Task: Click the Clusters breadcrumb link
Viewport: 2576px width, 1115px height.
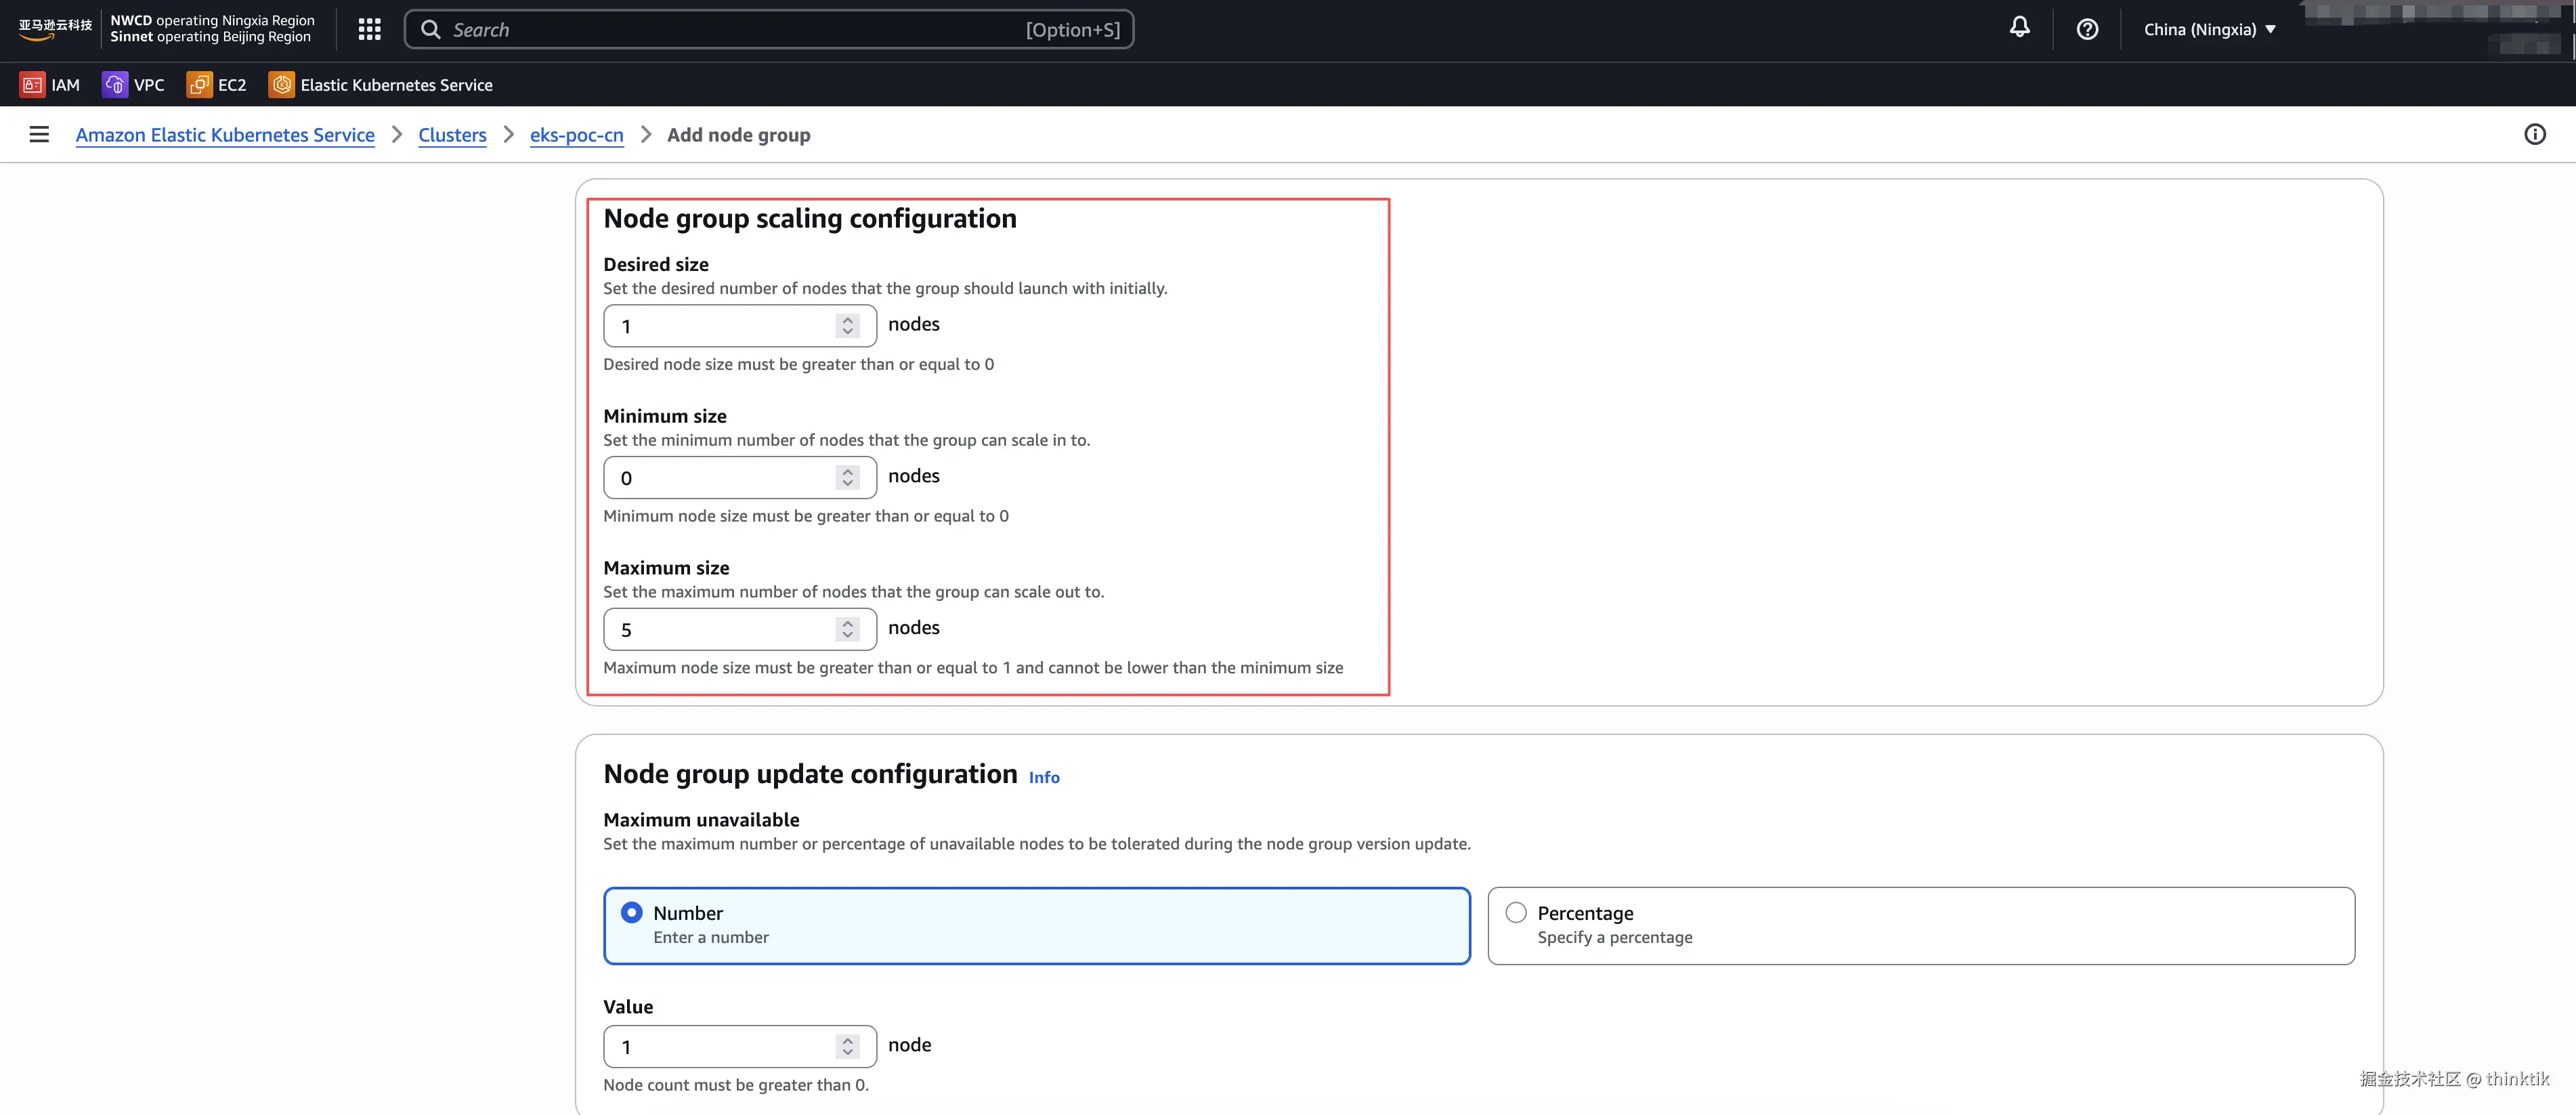Action: point(452,135)
